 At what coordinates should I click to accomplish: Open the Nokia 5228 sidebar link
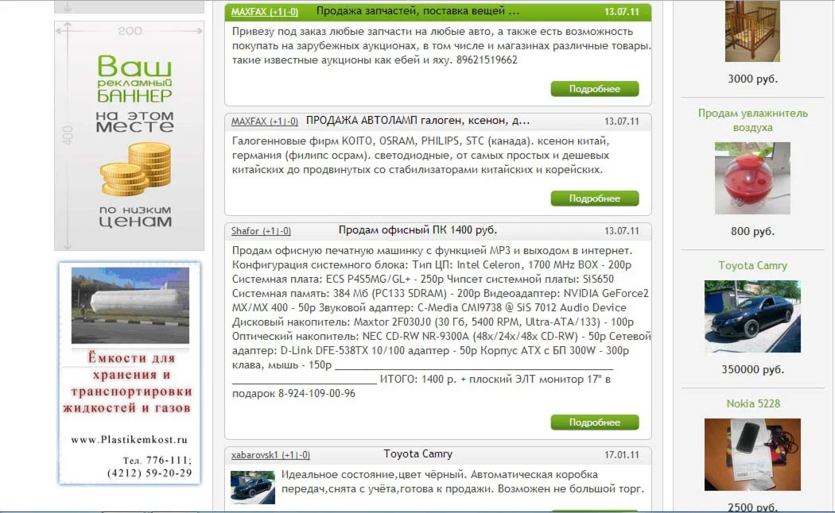(753, 403)
